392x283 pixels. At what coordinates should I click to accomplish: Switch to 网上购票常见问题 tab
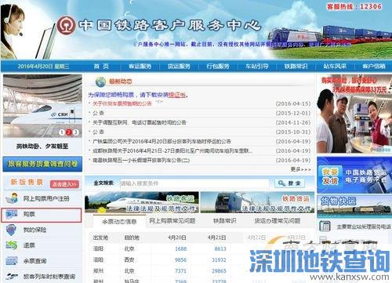[172, 221]
